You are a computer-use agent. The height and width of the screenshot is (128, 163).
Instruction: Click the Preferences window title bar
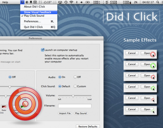point(52,38)
